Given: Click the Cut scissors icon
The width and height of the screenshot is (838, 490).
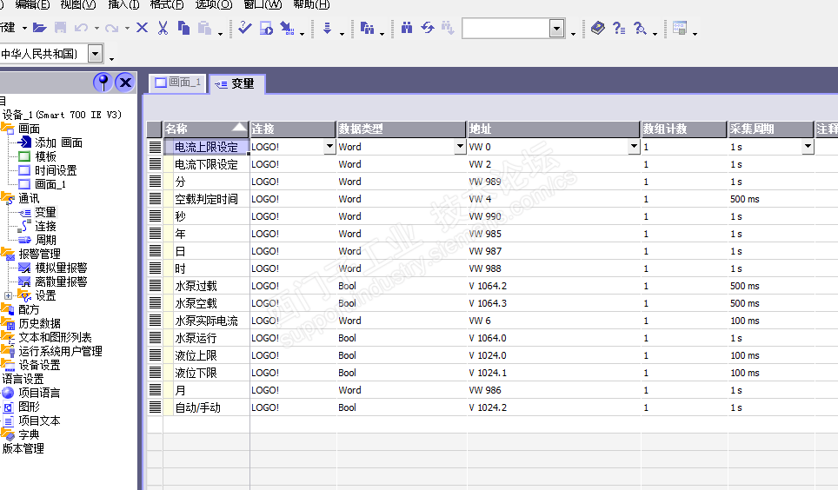Looking at the screenshot, I should coord(163,28).
